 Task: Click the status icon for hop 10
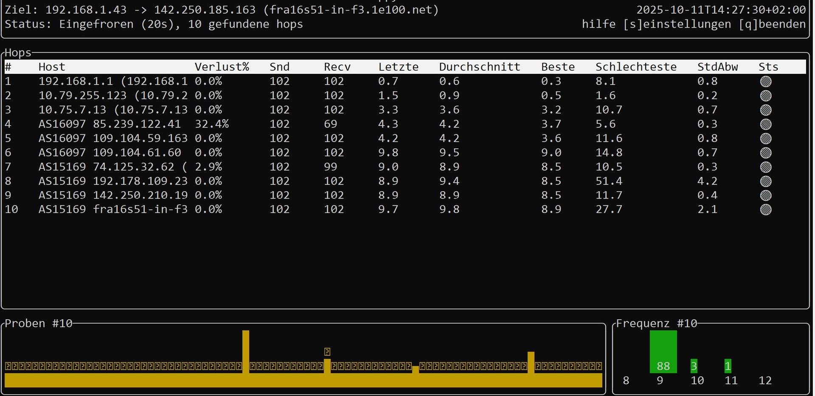(x=766, y=209)
